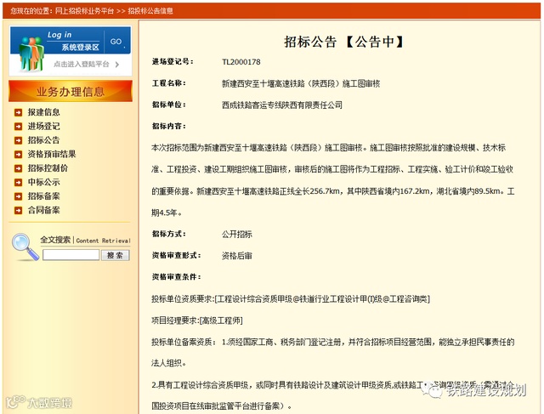Click the 公开招标 bidding method value
This screenshot has height=414, width=544.
coord(237,235)
